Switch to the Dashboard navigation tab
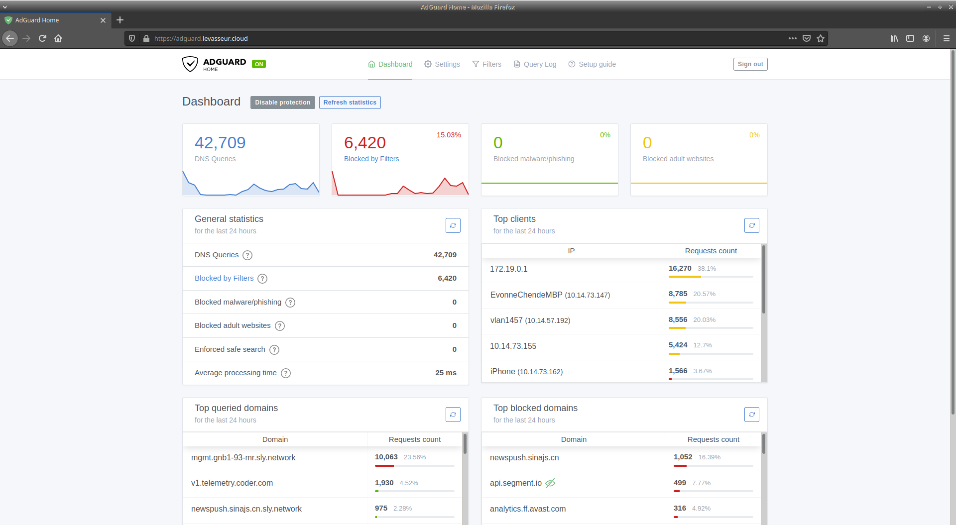The width and height of the screenshot is (956, 525). pos(394,64)
